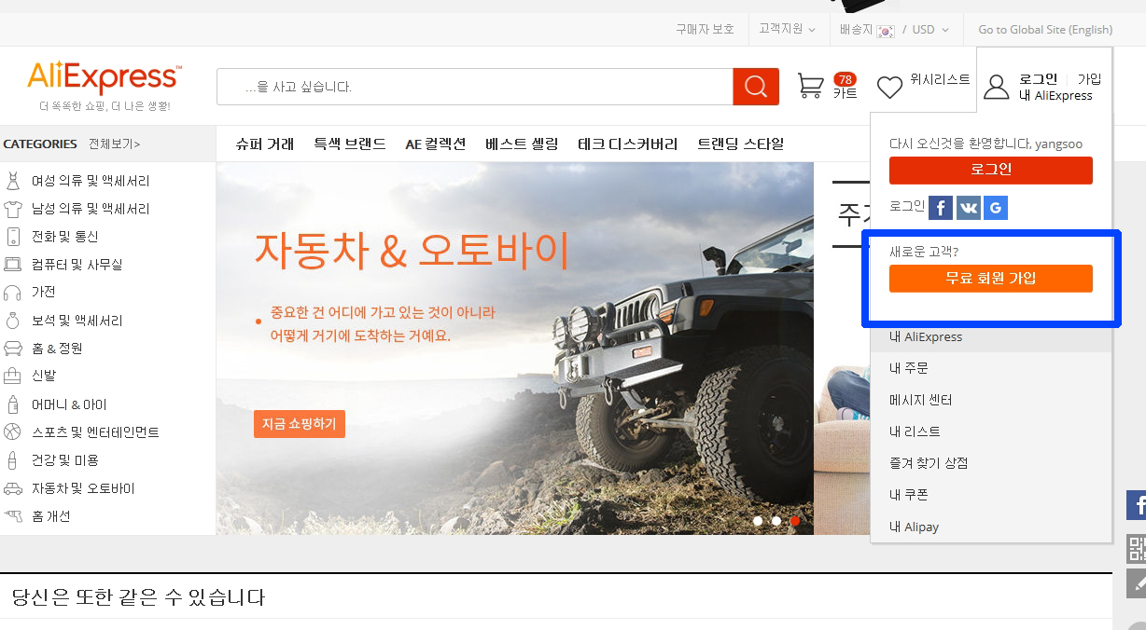Screen dimensions: 1146x630
Task: Sign in with the VK icon
Action: 968,208
